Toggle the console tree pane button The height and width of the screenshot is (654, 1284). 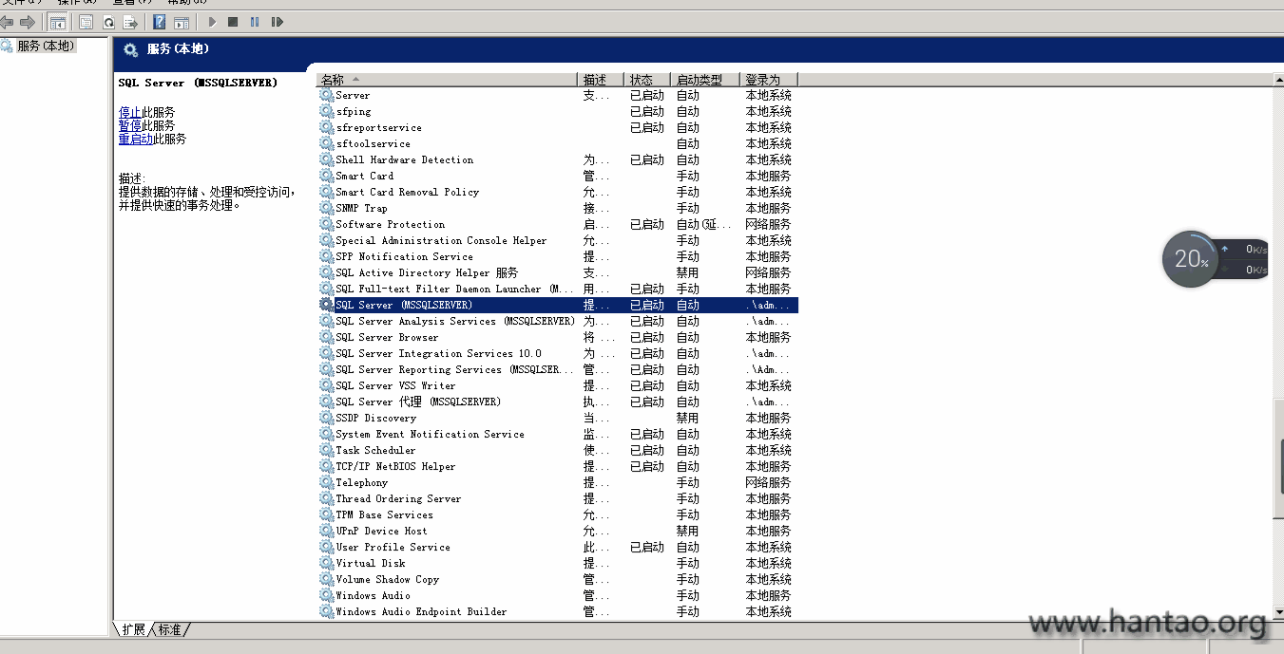[57, 22]
